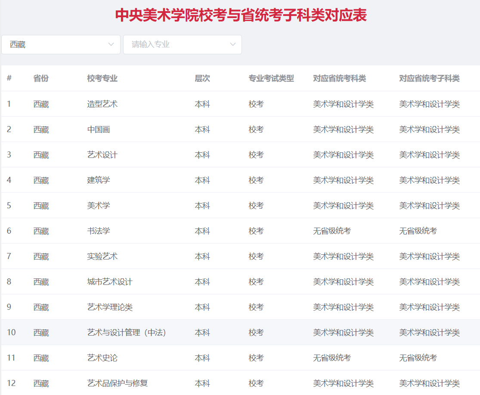Screen dimensions: 480x395
Task: Select the 中国画 major cell
Action: (x=99, y=130)
